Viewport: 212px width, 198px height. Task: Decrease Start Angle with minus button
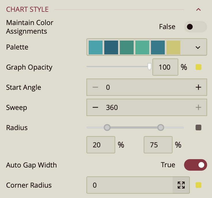point(95,87)
